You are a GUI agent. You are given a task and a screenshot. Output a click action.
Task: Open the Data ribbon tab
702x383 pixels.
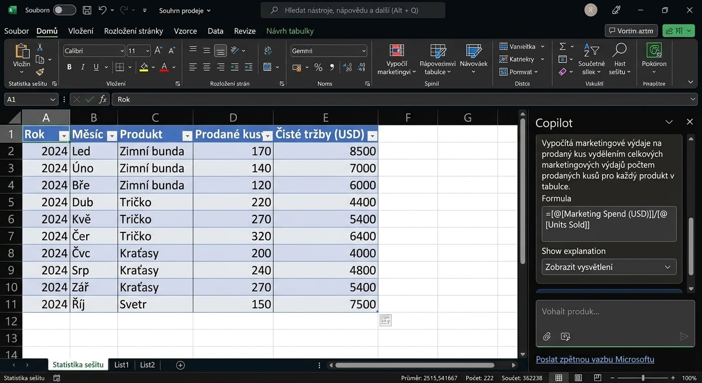(x=215, y=31)
